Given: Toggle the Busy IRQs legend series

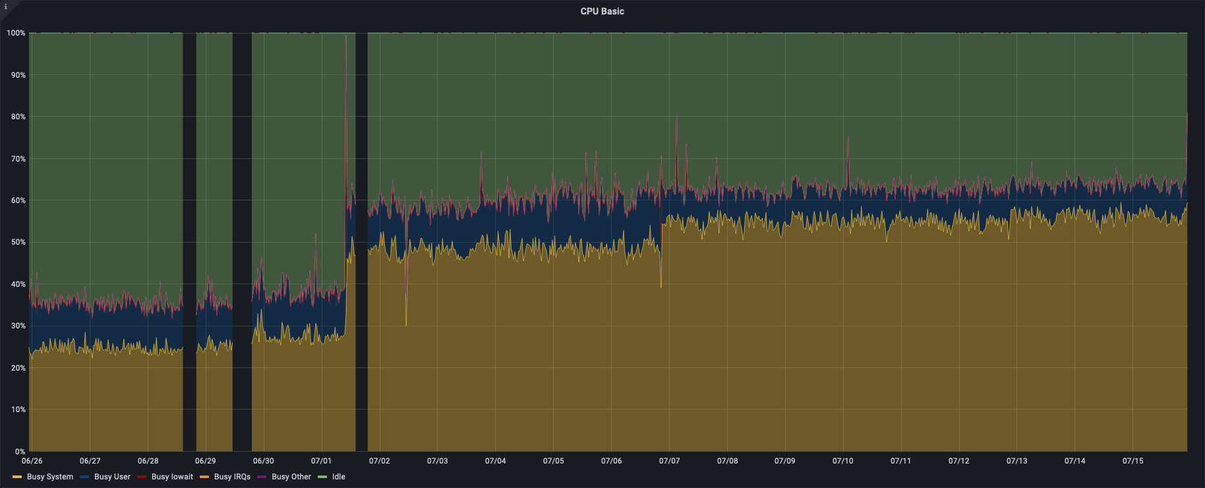Looking at the screenshot, I should pyautogui.click(x=232, y=477).
